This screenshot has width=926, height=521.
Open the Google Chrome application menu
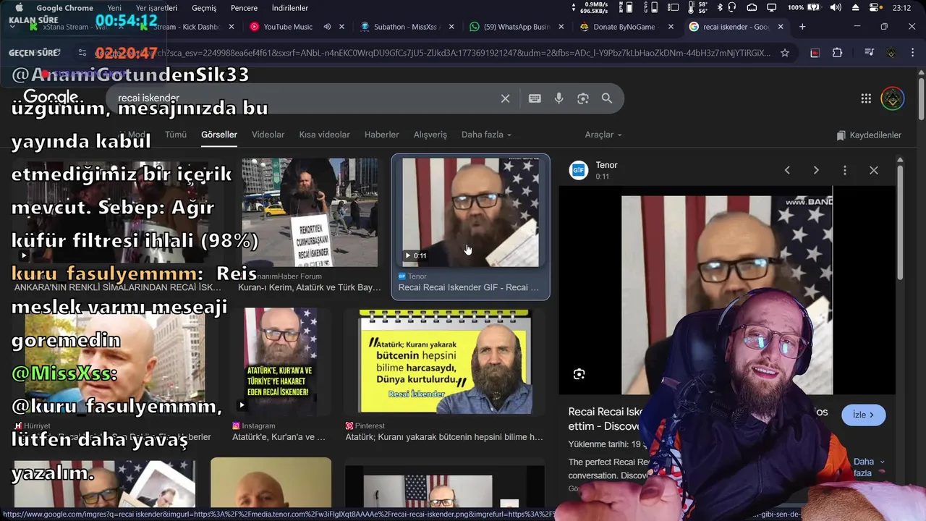click(64, 8)
